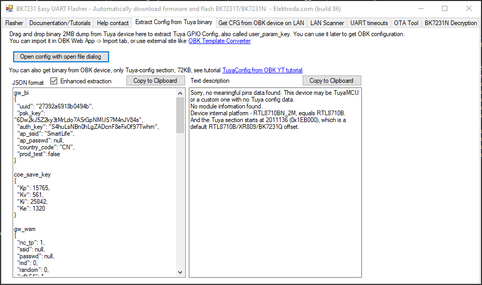Open the BK7231N Decryption tab
482x285 pixels.
[451, 23]
